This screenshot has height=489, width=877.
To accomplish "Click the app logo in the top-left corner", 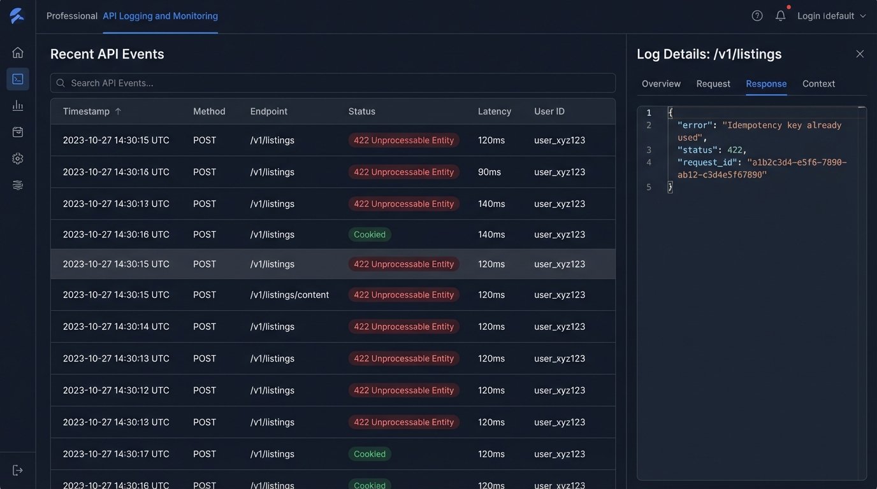I will (17, 16).
